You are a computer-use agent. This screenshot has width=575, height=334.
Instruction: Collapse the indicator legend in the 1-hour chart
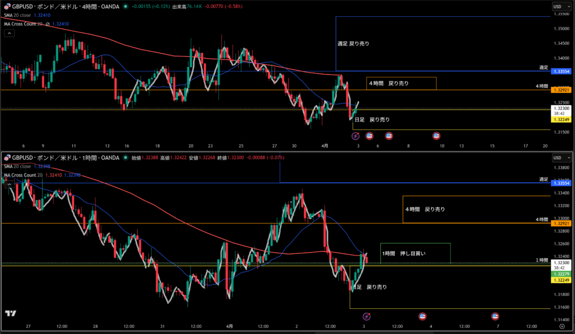(x=10, y=184)
